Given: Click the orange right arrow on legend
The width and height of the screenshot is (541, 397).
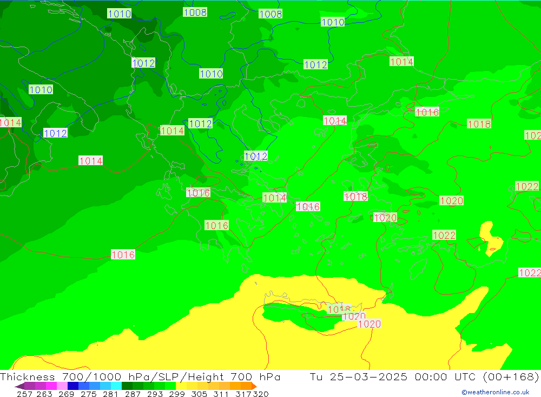Looking at the screenshot, I should click(254, 386).
